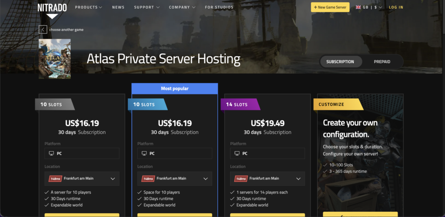Screen dimensions: 445x217
Task: Click the back arrow beside choose another game
Action: pos(43,30)
